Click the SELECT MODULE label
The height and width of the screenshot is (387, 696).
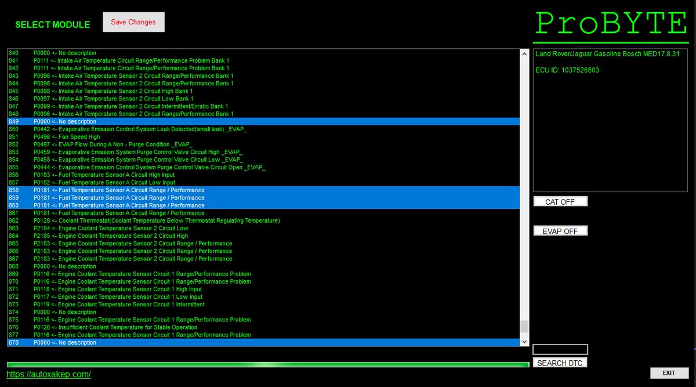coord(53,25)
